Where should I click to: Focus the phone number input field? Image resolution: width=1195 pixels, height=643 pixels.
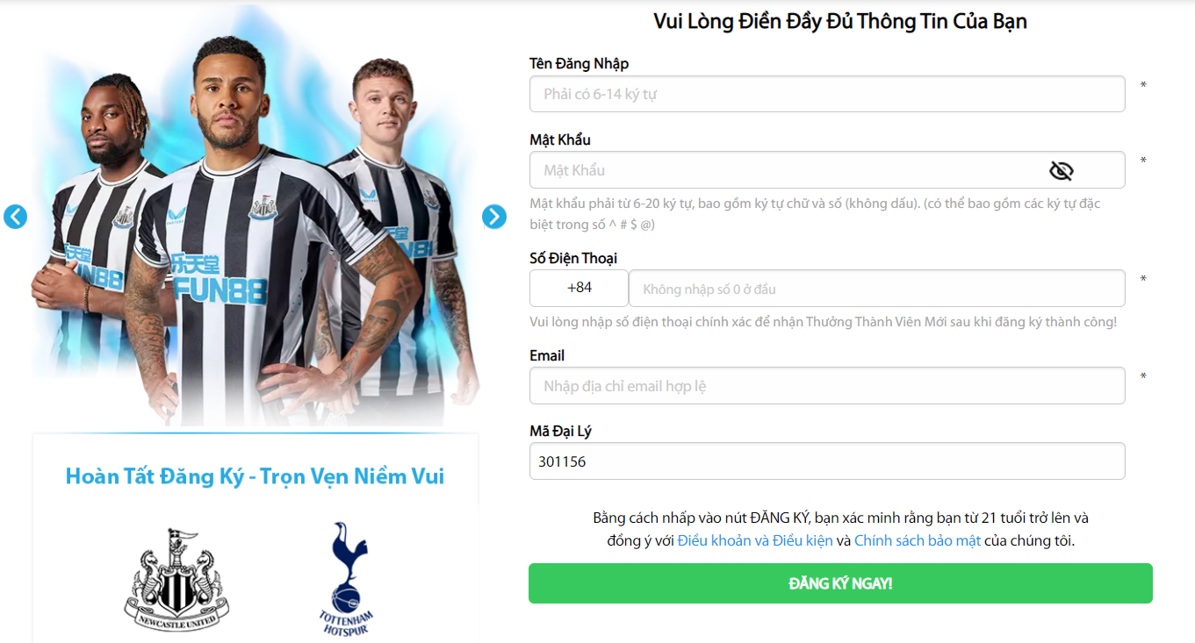(877, 288)
